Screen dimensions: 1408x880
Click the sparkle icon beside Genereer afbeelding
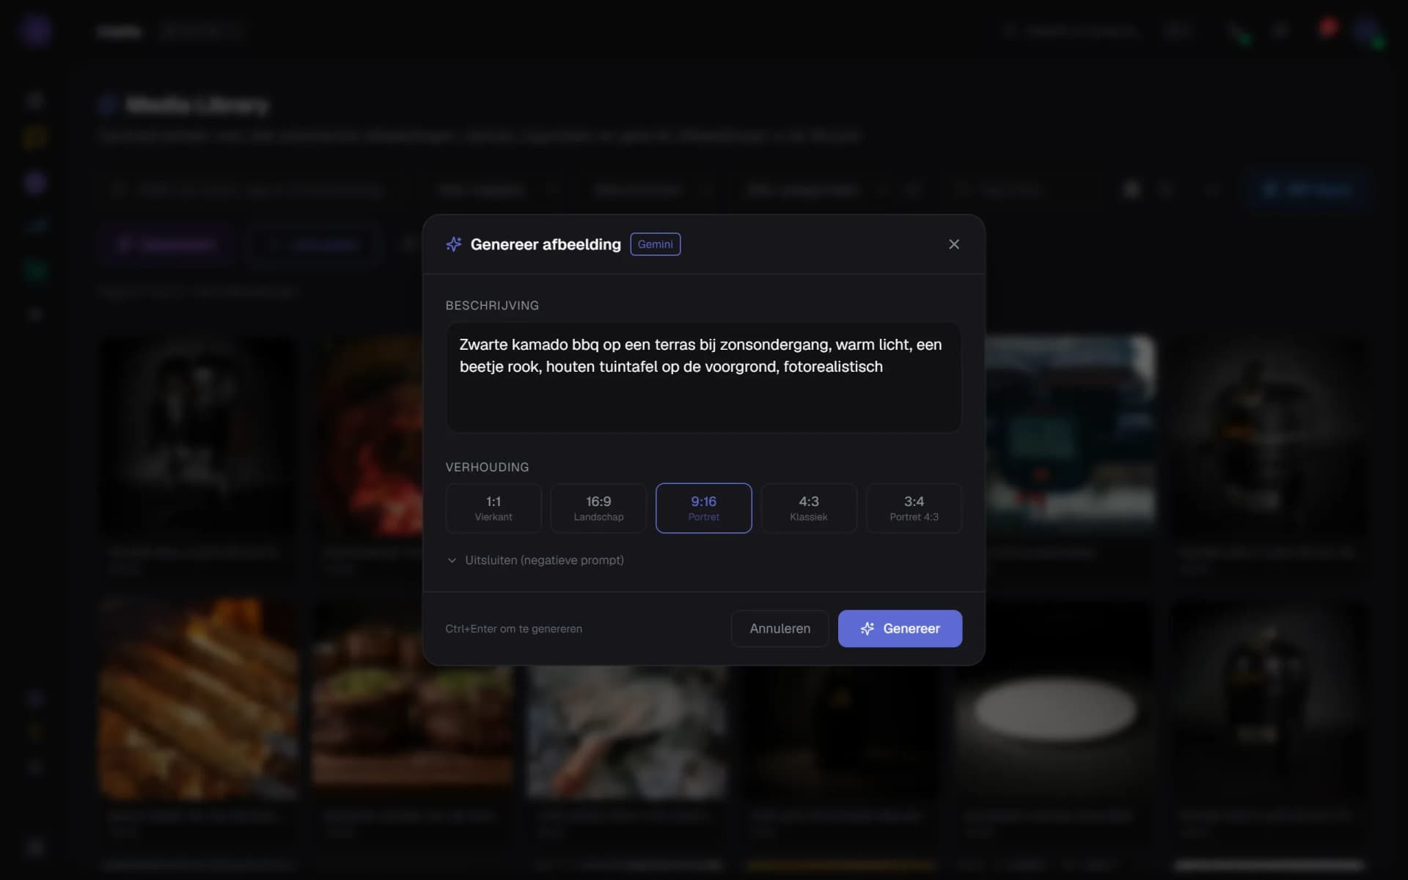(454, 244)
